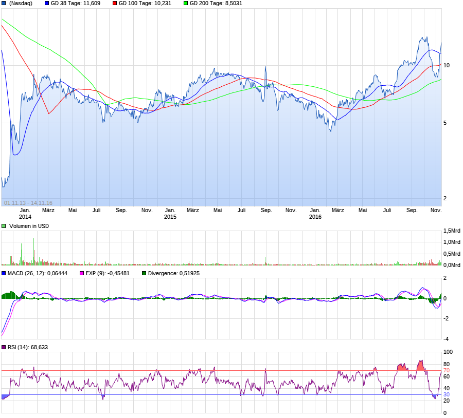The height and width of the screenshot is (418, 463).
Task: Click the Nasdaq legend square icon
Action: [4, 3]
